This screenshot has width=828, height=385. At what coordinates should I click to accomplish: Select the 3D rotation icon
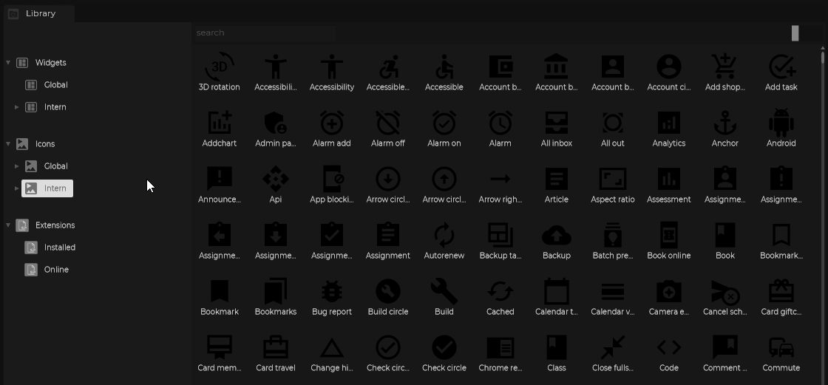coord(220,68)
